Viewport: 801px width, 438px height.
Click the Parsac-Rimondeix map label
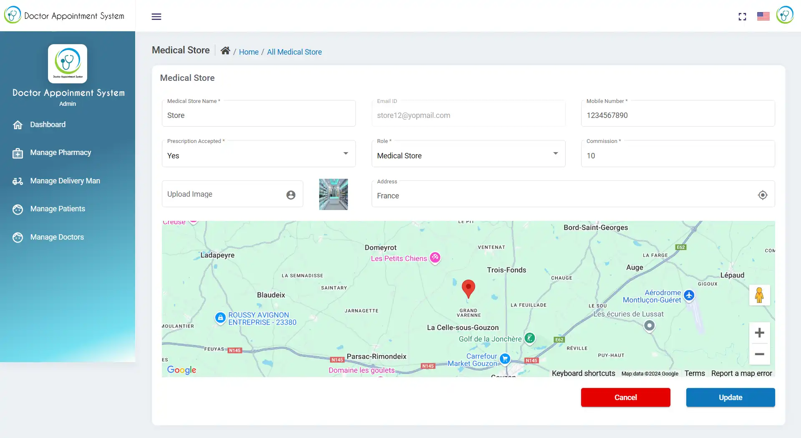[376, 356]
